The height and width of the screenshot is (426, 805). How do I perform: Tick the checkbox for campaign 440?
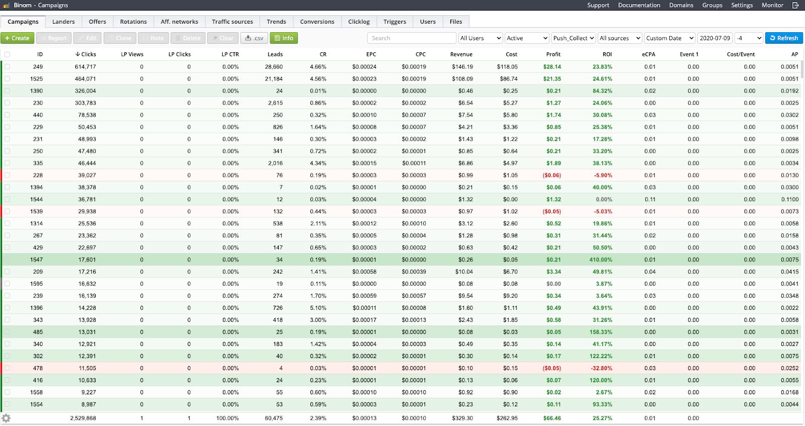pyautogui.click(x=7, y=115)
